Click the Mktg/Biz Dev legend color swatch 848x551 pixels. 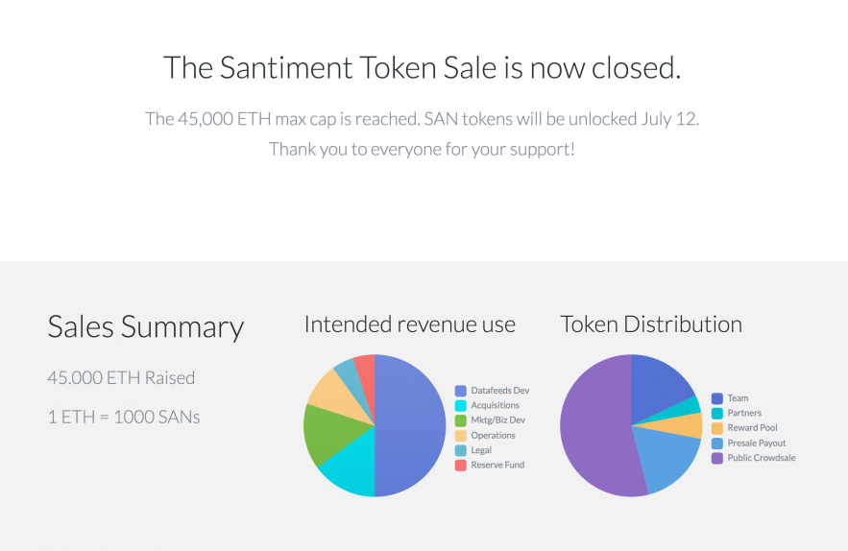coord(461,420)
